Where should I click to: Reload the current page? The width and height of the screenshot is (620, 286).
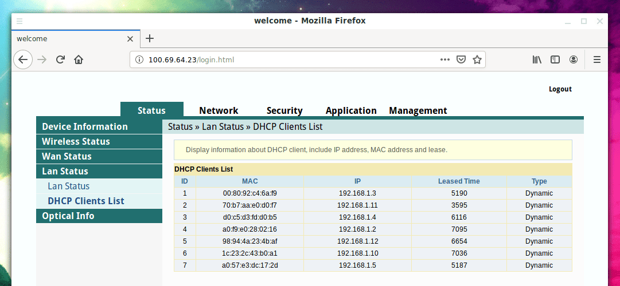point(60,59)
